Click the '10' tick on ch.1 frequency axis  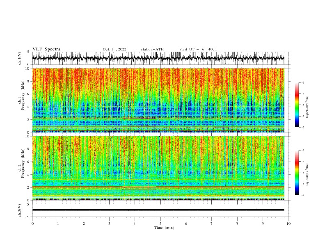[x=27, y=68]
